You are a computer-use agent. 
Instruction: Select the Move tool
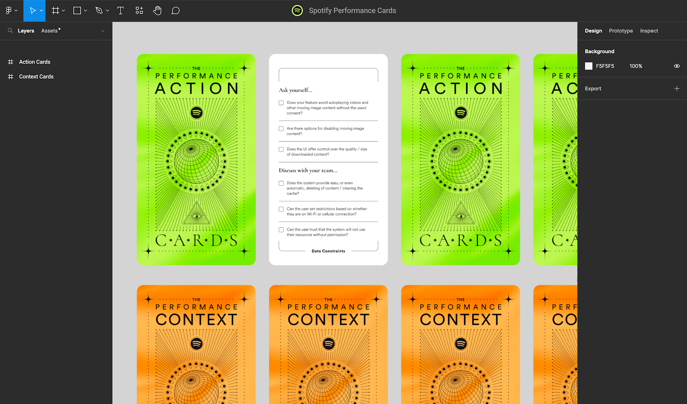33,10
